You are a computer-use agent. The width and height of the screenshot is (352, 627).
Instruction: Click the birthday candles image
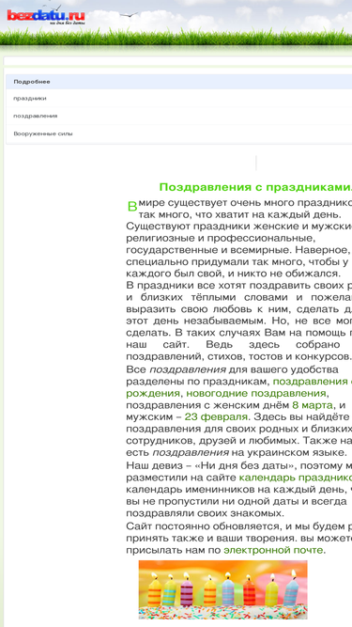[223, 589]
